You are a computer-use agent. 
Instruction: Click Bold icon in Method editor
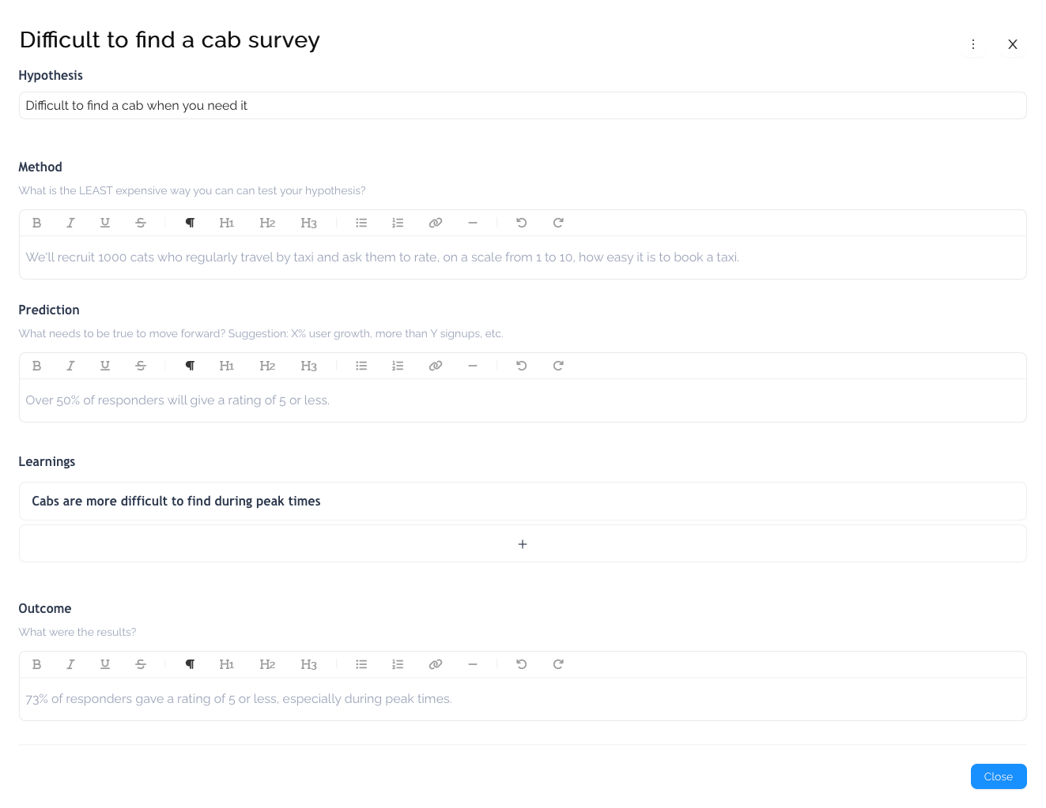click(36, 223)
